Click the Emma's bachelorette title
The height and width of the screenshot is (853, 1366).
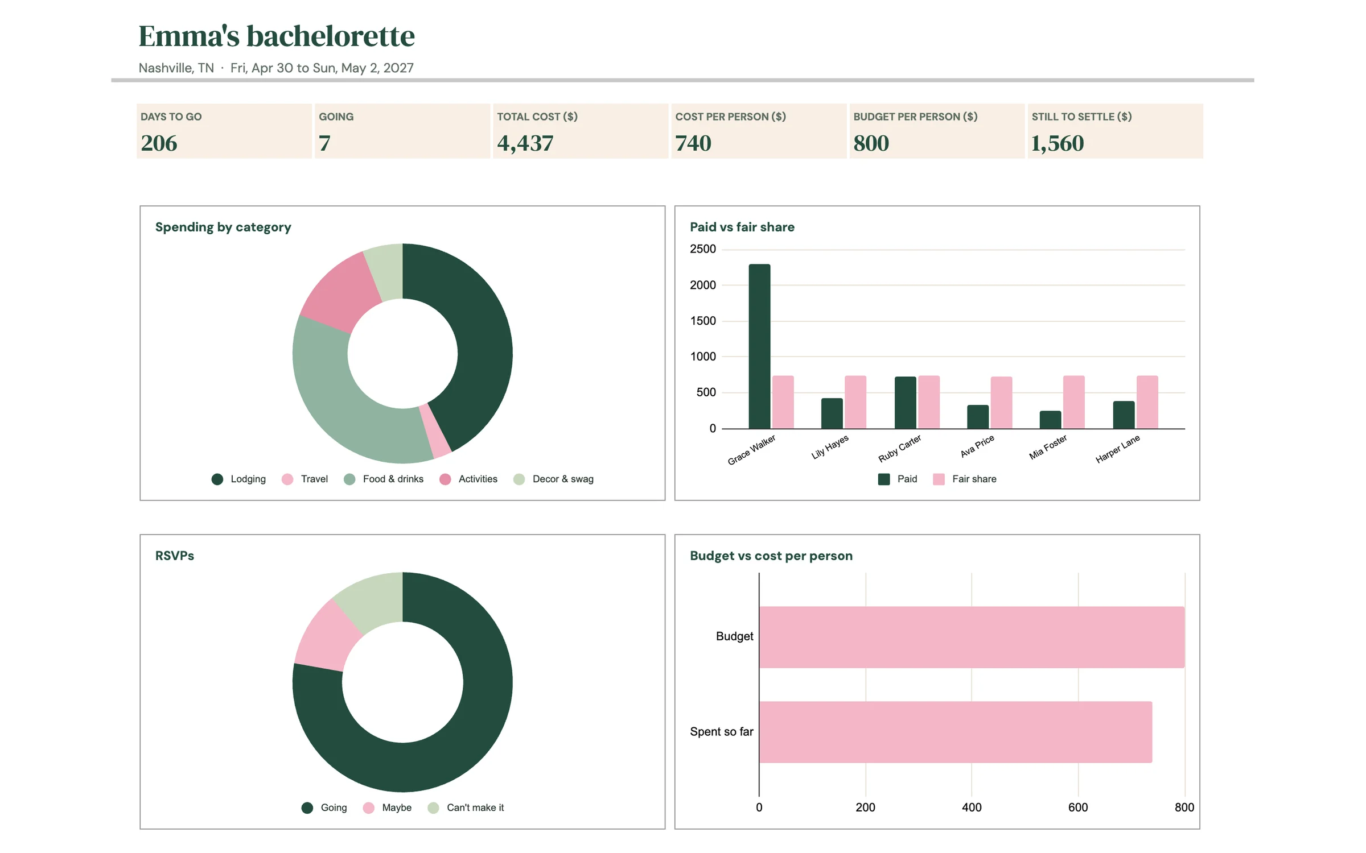[277, 36]
